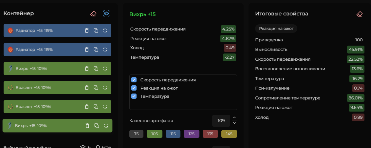Viewport: 371px width, 148px height.
Task: Delete the last Вихрь +15 item
Action: pyautogui.click(x=87, y=126)
